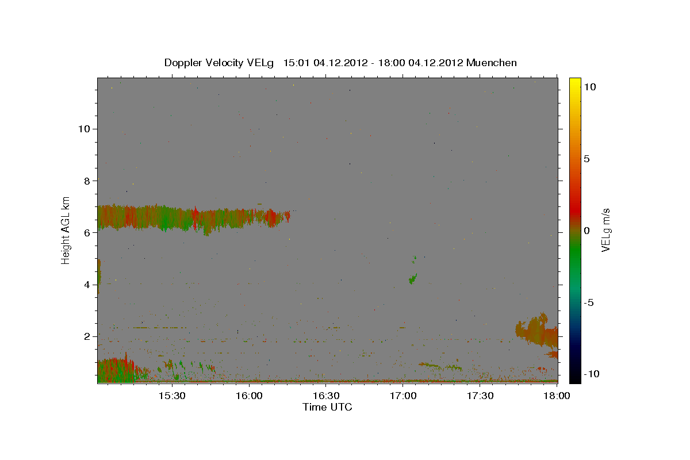Click the 'VELg m/s' colorbar label

(605, 230)
